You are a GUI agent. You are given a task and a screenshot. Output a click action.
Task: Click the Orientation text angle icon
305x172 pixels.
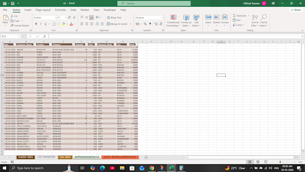pos(97,18)
